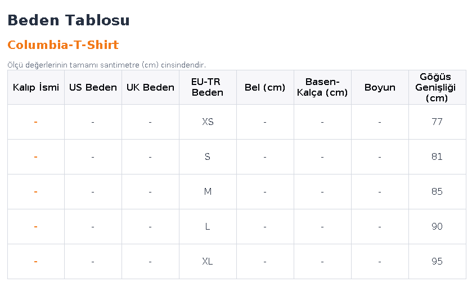The image size is (472, 282).
Task: Click the Göğüs Genişliği (cm) header
Action: point(437,87)
